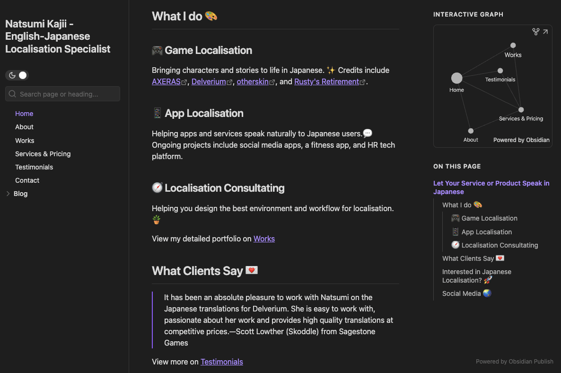Open the Testimonials link below the quote
This screenshot has width=561, height=373.
point(221,362)
